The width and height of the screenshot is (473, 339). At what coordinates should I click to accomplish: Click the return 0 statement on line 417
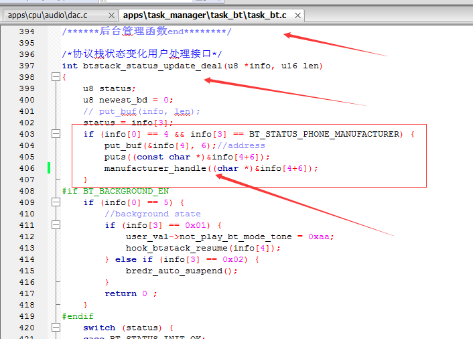pyautogui.click(x=131, y=293)
